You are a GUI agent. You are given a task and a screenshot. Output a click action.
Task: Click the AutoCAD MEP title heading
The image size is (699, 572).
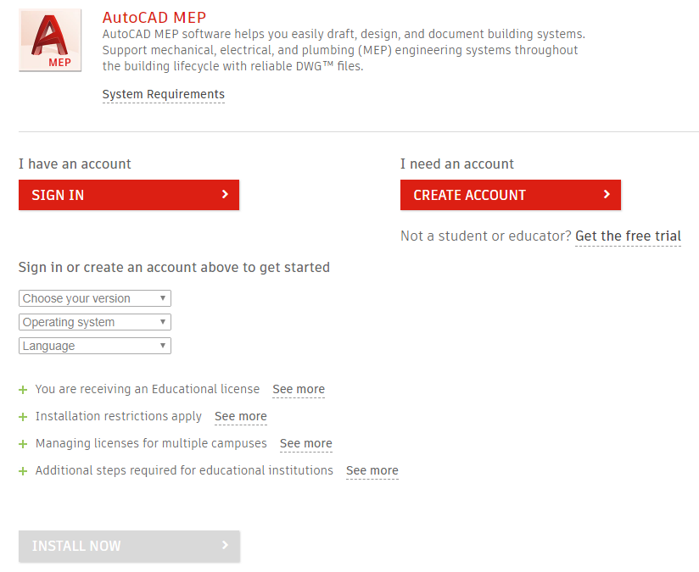click(154, 18)
